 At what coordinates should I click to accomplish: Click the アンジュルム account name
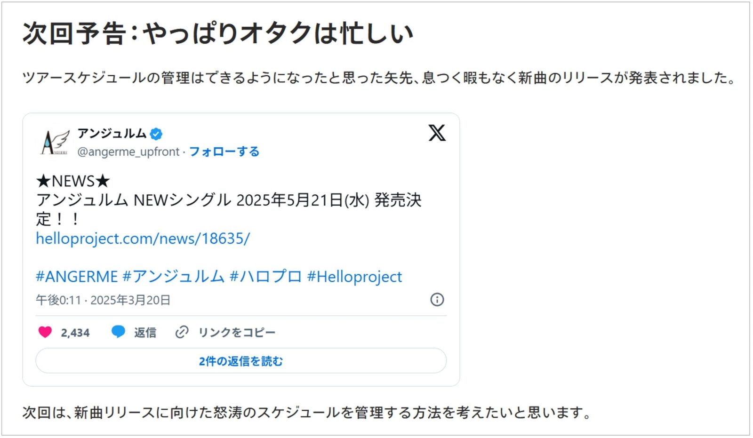coord(112,134)
